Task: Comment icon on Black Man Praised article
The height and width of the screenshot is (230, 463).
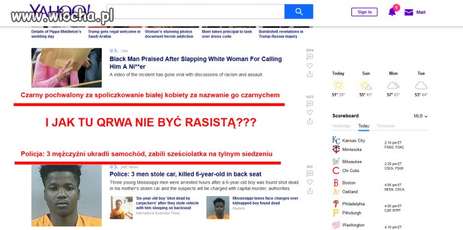Action: [310, 57]
